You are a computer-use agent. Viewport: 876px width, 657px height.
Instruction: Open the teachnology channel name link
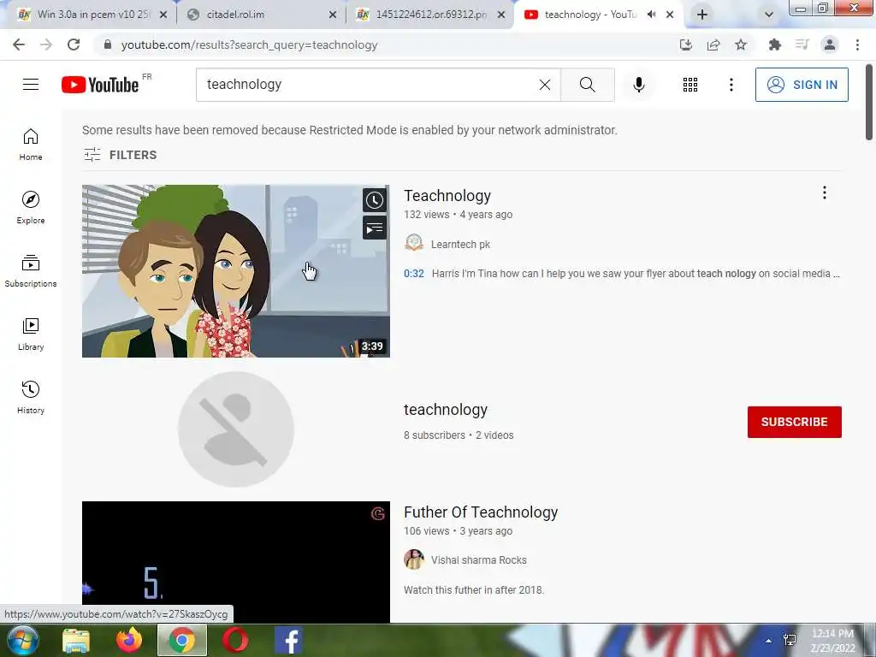click(x=445, y=410)
